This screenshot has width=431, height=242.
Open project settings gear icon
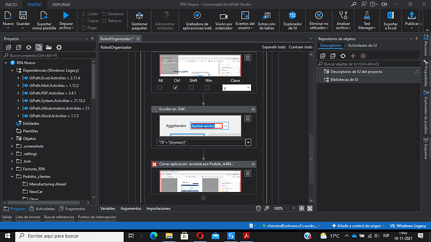tap(59, 48)
